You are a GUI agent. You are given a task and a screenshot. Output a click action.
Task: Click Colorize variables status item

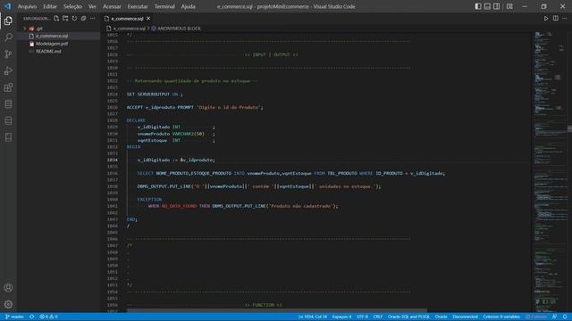(x=501, y=317)
